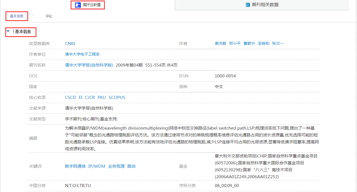The width and height of the screenshot is (357, 192).
Task: Click author 张汉一
Action: [278, 44]
